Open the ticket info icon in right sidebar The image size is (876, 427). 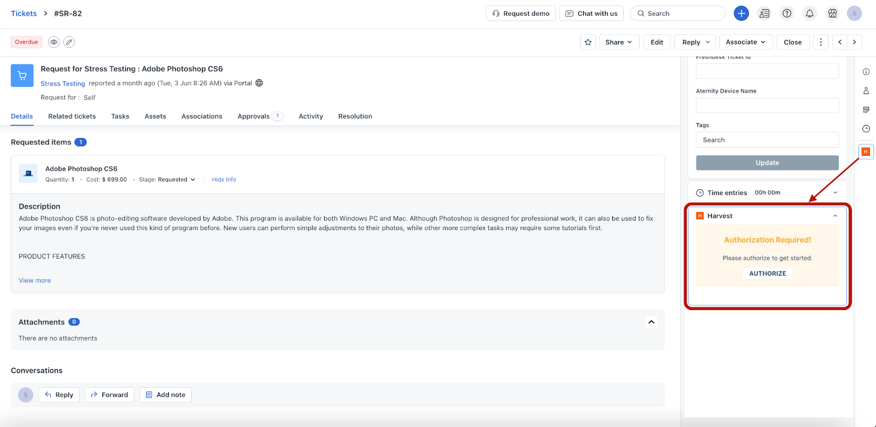coord(866,72)
